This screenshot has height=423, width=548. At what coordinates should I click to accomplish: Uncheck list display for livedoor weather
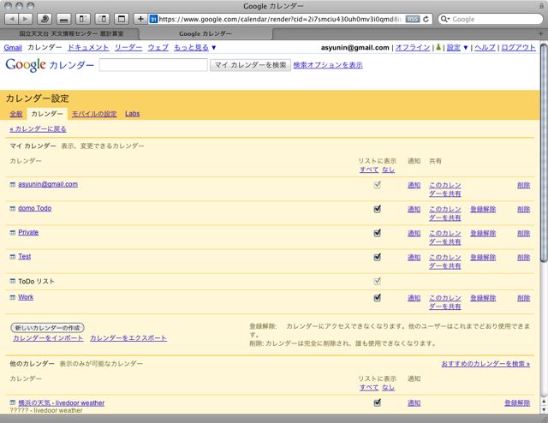click(x=377, y=402)
